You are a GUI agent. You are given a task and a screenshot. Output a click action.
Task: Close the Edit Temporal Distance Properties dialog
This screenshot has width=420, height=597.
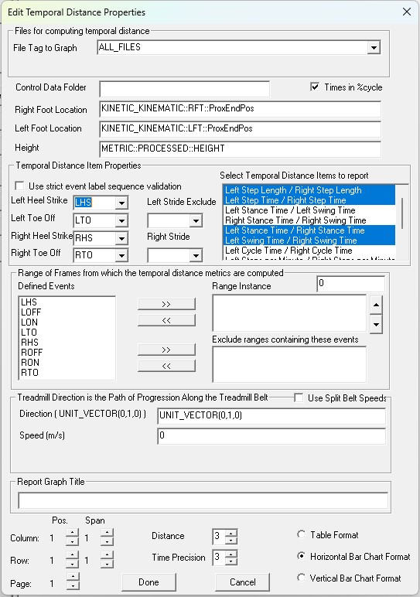click(407, 12)
